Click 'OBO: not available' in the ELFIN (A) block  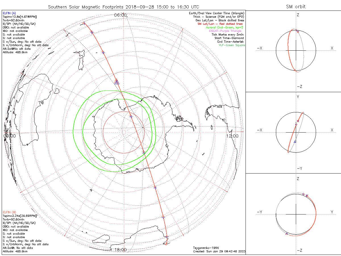16,27
